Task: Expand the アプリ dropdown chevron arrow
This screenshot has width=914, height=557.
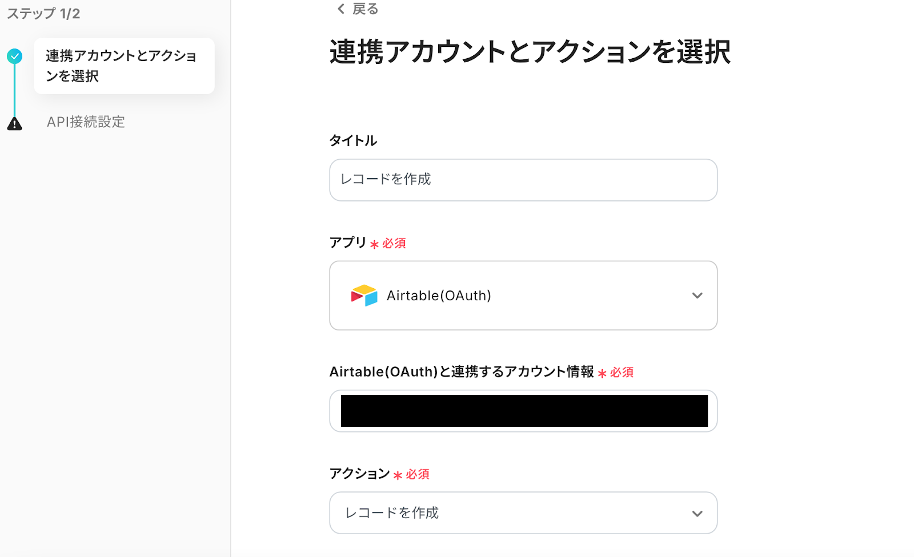Action: pyautogui.click(x=697, y=296)
